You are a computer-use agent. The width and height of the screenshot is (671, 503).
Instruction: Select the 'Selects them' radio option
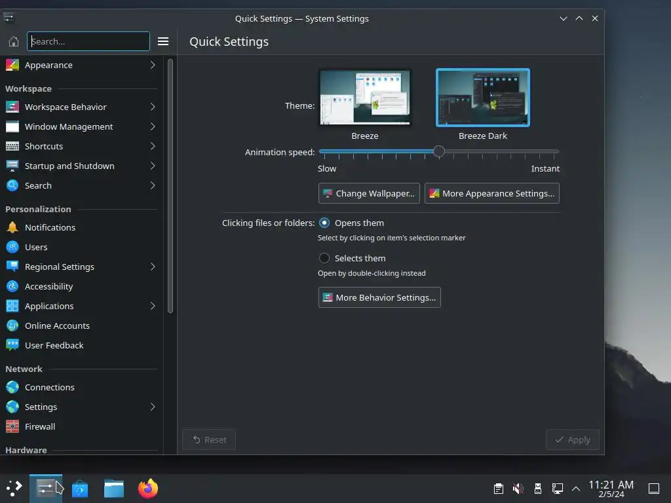click(324, 258)
